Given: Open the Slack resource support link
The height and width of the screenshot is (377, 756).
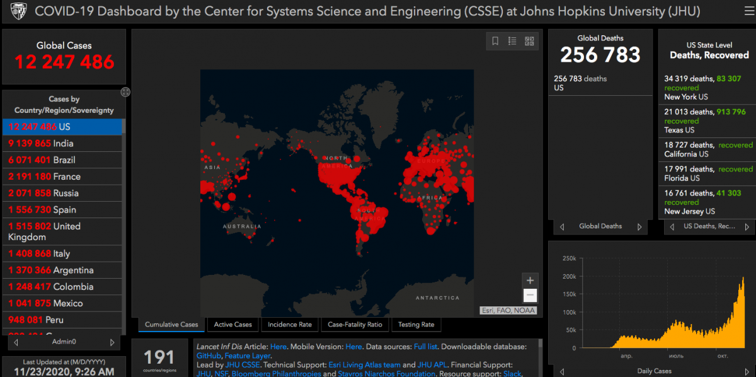Looking at the screenshot, I should click(x=512, y=374).
